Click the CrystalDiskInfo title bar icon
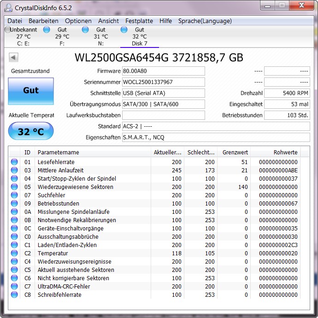The image size is (318, 318). (x=8, y=8)
